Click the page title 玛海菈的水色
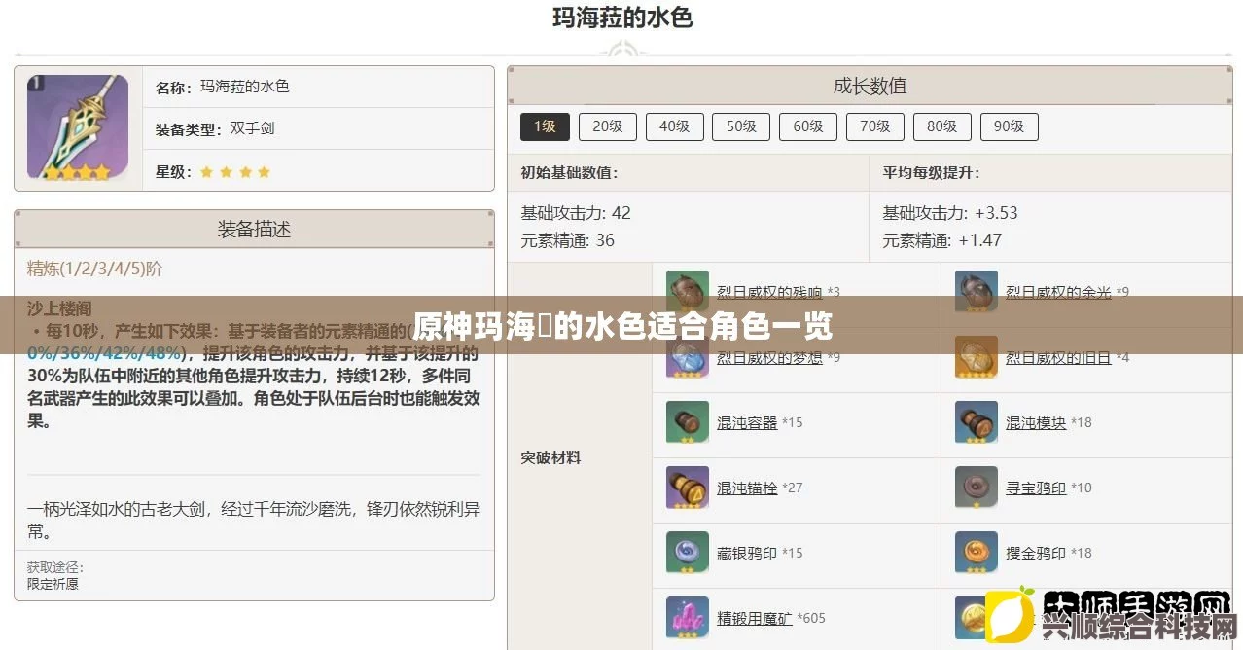 coord(622,18)
